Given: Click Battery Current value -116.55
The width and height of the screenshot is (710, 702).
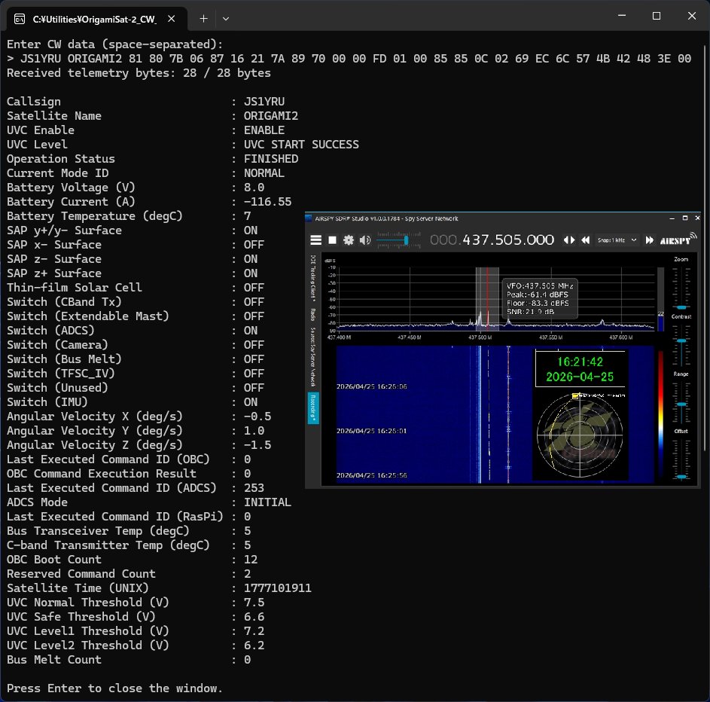Looking at the screenshot, I should coord(267,202).
